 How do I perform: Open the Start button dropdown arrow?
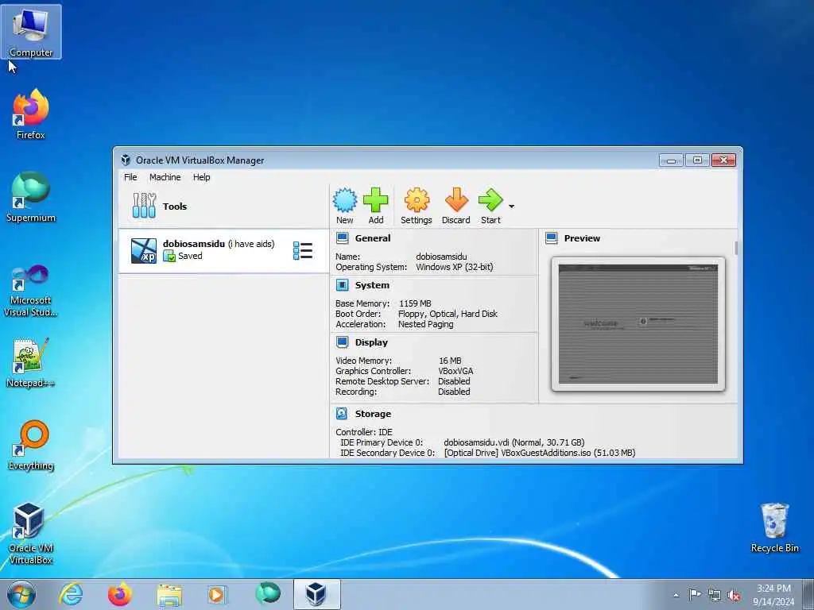click(x=511, y=207)
